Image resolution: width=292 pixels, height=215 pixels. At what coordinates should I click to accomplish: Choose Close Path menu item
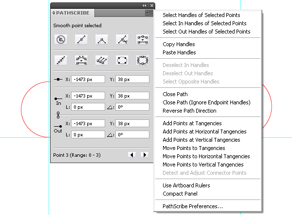pos(208,94)
